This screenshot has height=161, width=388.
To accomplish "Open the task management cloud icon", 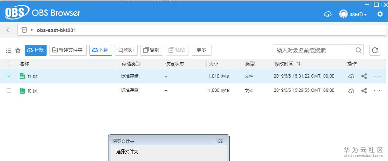I will 327,14.
